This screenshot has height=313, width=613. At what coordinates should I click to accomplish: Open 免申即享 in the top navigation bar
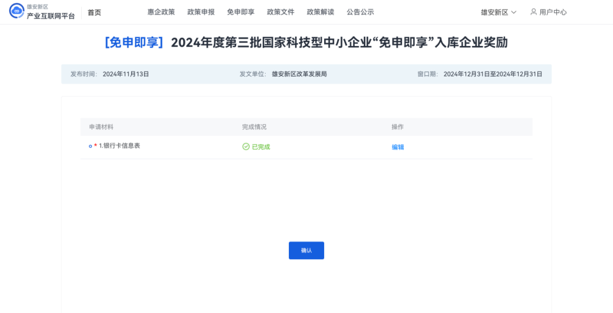point(241,12)
